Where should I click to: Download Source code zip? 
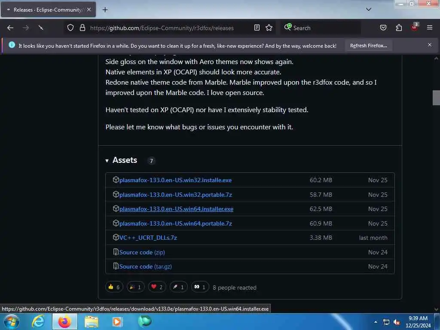point(142,252)
